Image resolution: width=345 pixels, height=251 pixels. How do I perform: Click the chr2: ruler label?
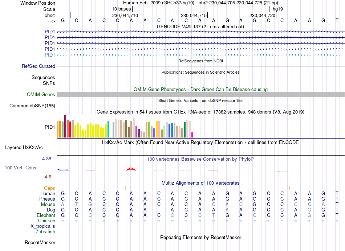coord(50,15)
